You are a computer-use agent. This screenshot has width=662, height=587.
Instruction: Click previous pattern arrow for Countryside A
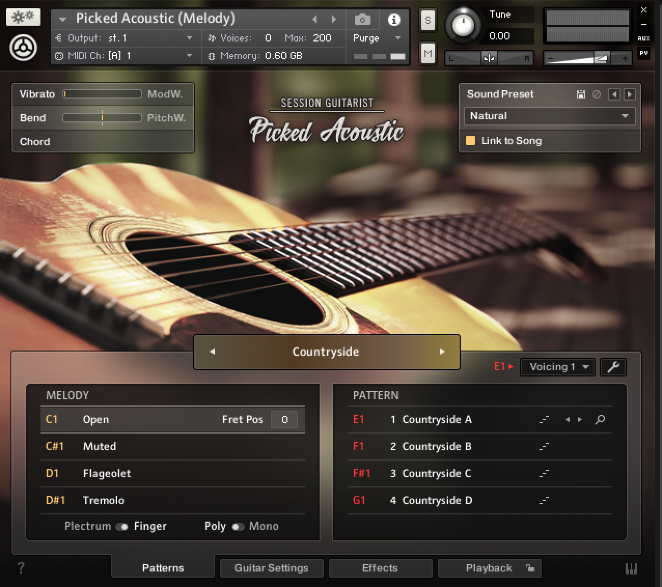click(x=567, y=420)
